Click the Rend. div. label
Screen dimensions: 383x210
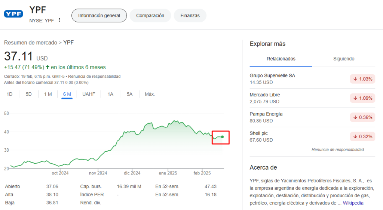(91, 203)
